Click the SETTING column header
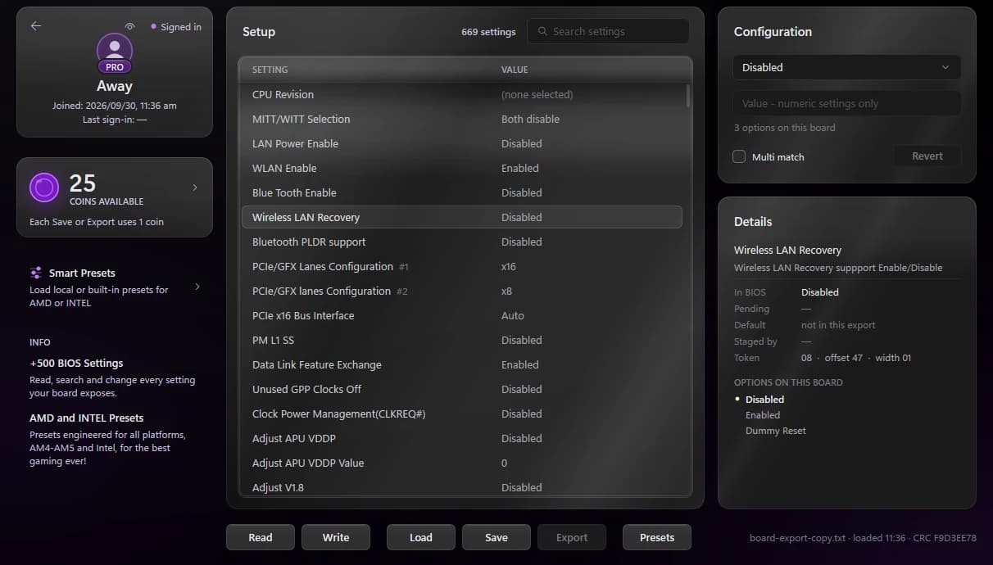993x565 pixels. (270, 70)
